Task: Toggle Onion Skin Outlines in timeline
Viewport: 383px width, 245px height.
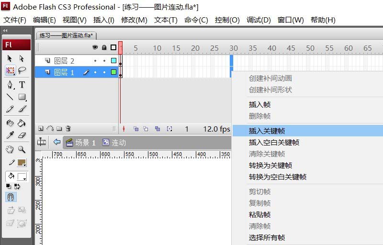Action: (146, 129)
